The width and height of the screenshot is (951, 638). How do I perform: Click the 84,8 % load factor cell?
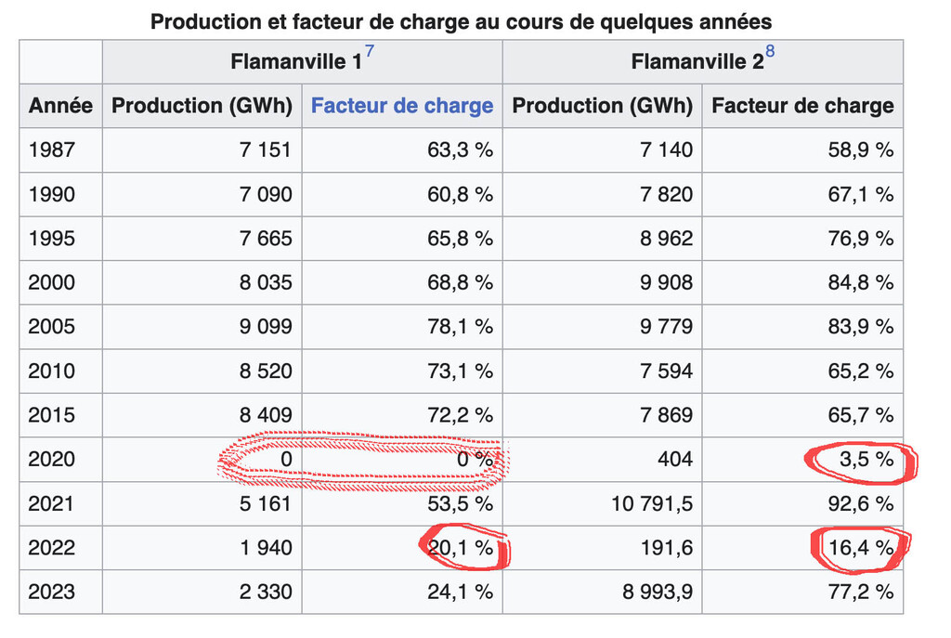pyautogui.click(x=802, y=282)
